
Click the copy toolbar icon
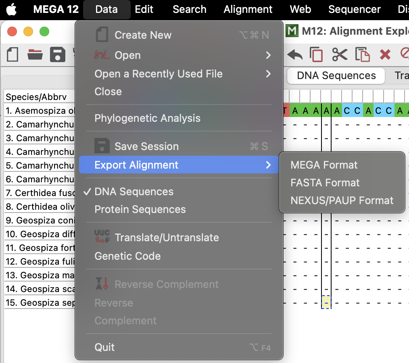point(316,54)
